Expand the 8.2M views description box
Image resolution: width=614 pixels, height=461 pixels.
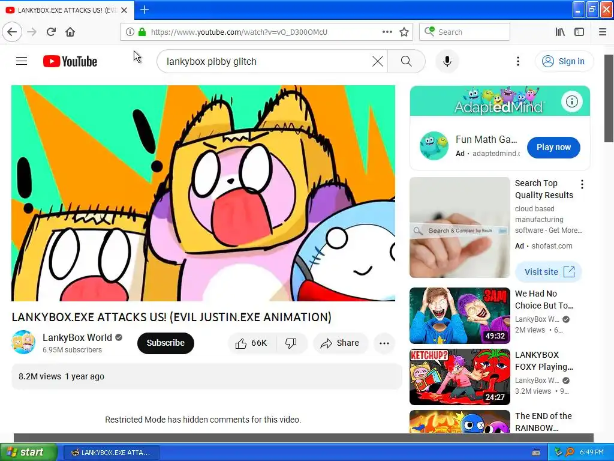click(x=207, y=376)
